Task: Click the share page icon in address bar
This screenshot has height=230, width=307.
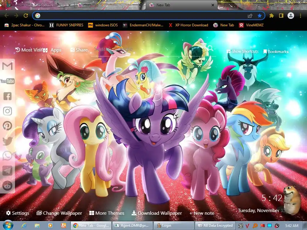Action: (x=250, y=16)
